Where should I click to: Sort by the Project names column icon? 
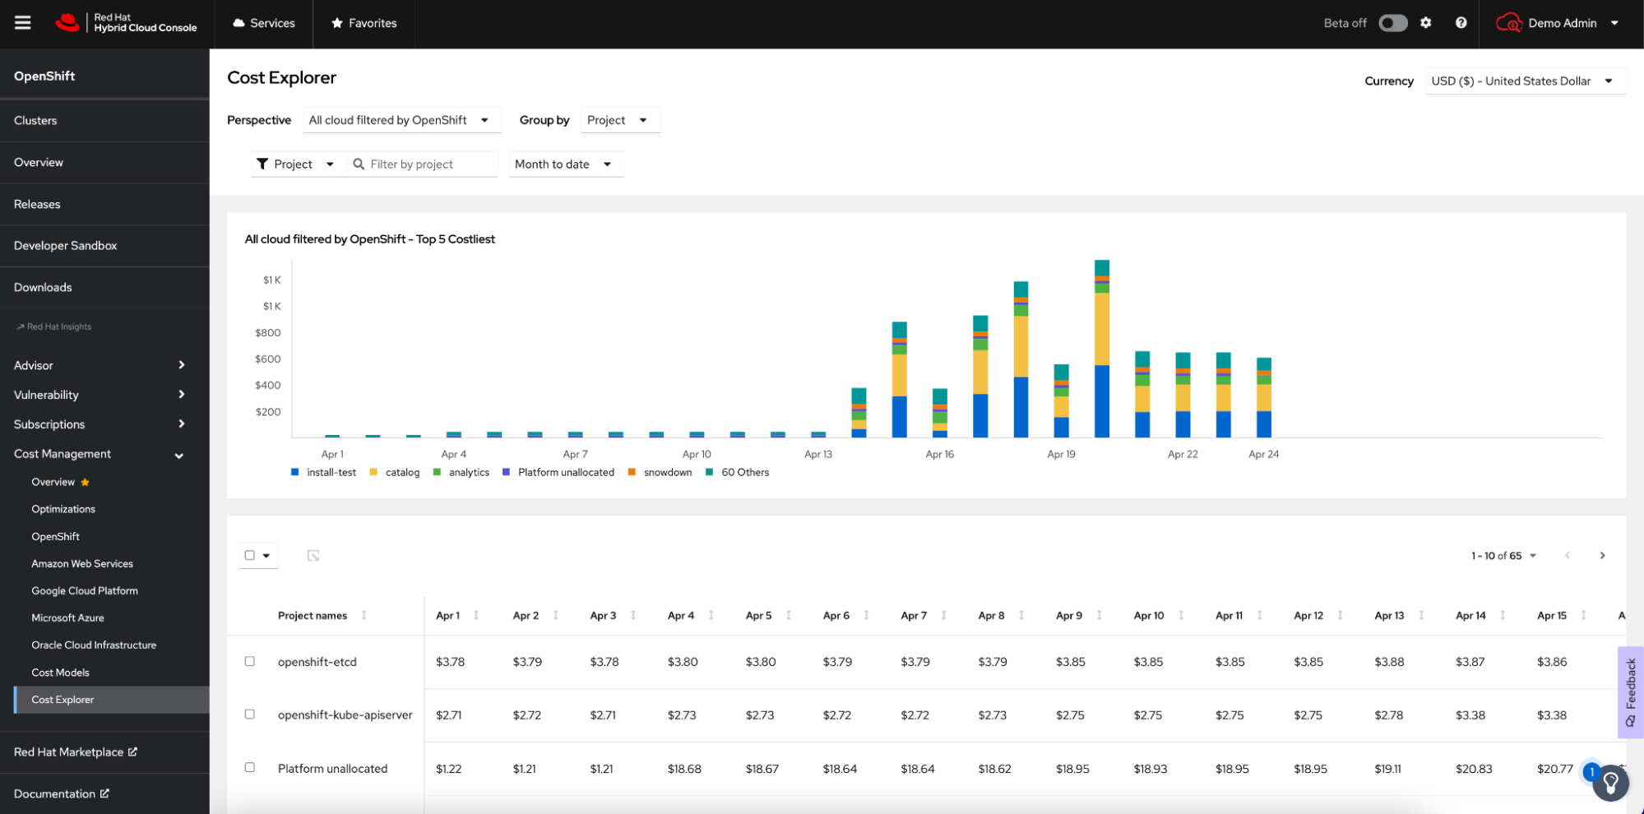(x=364, y=615)
